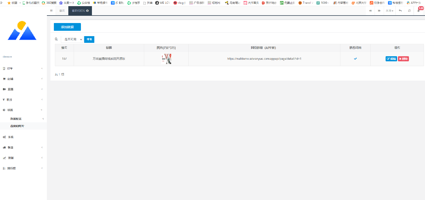Open the 公众号 bookmark
The image size is (425, 200).
tap(84, 3)
